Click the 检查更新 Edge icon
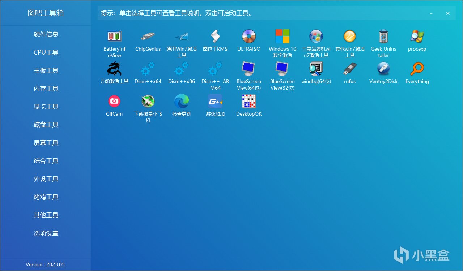This screenshot has height=271, width=463. pyautogui.click(x=182, y=101)
